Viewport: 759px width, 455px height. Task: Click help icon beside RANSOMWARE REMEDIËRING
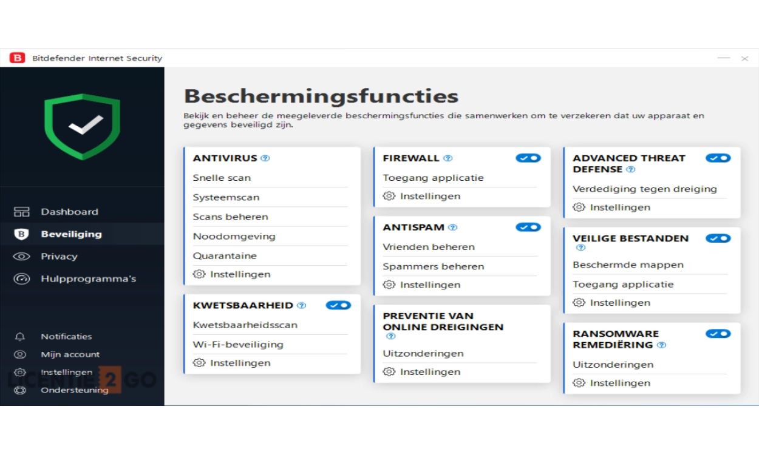click(662, 345)
